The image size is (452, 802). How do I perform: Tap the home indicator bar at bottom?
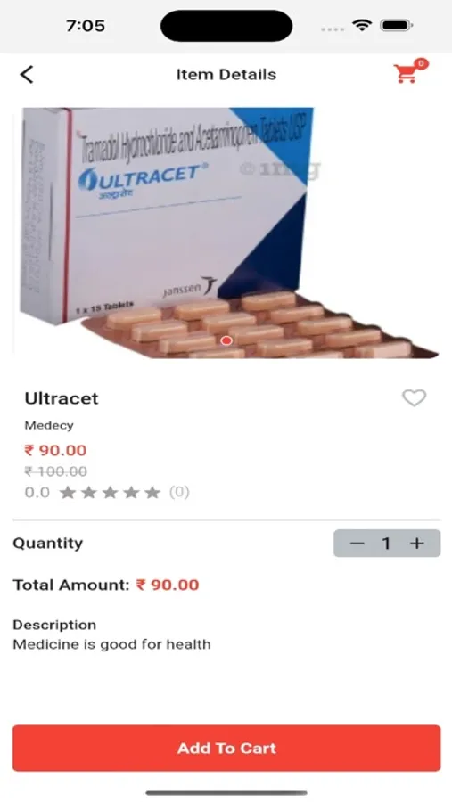coord(226,793)
